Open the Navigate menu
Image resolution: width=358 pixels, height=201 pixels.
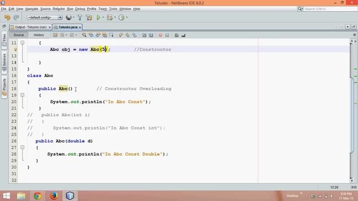(31, 9)
